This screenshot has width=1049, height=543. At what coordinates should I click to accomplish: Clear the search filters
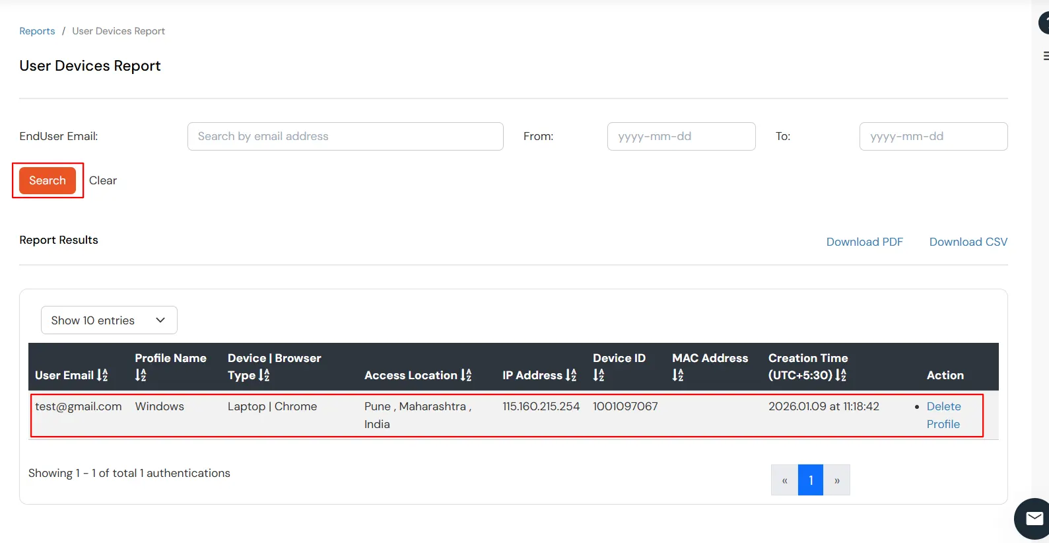[x=103, y=180]
